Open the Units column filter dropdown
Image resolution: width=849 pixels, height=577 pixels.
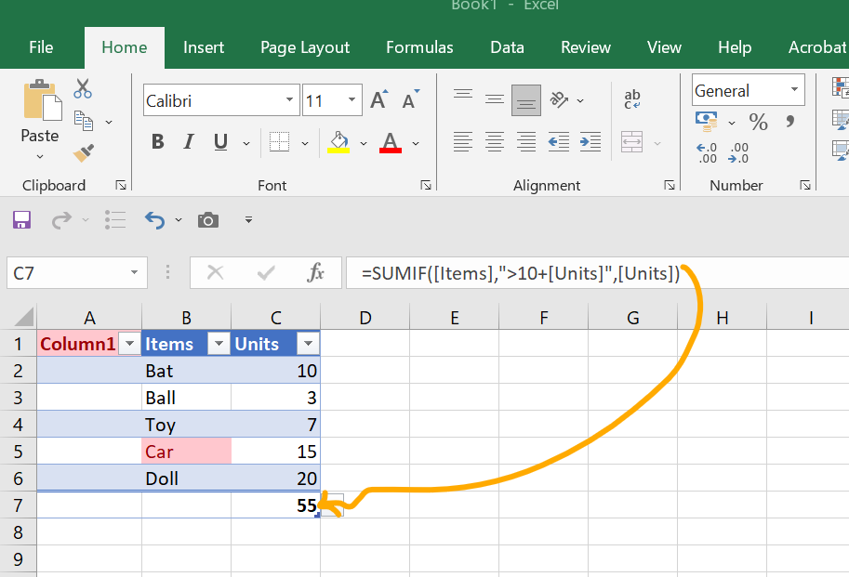click(x=308, y=344)
